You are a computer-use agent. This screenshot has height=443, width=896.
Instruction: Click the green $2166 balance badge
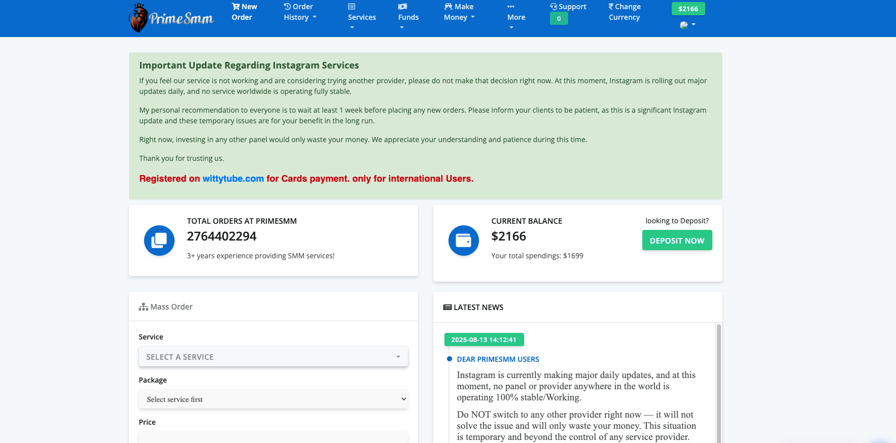[x=688, y=9]
